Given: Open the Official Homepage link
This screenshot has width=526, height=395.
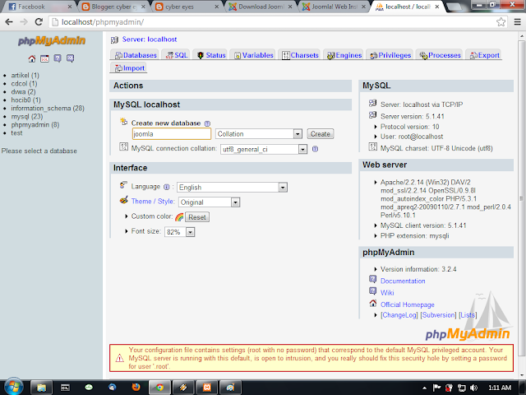Looking at the screenshot, I should point(408,304).
